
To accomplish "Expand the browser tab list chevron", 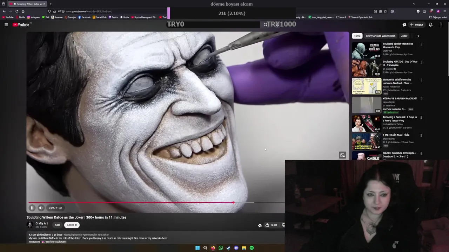I will (x=414, y=4).
